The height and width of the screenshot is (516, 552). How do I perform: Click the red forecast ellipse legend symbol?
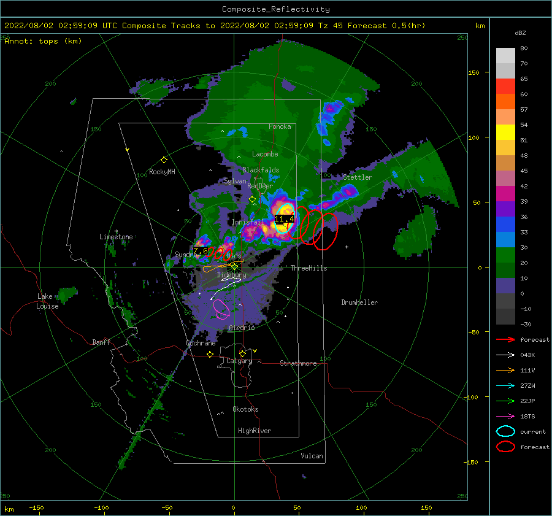(x=505, y=447)
